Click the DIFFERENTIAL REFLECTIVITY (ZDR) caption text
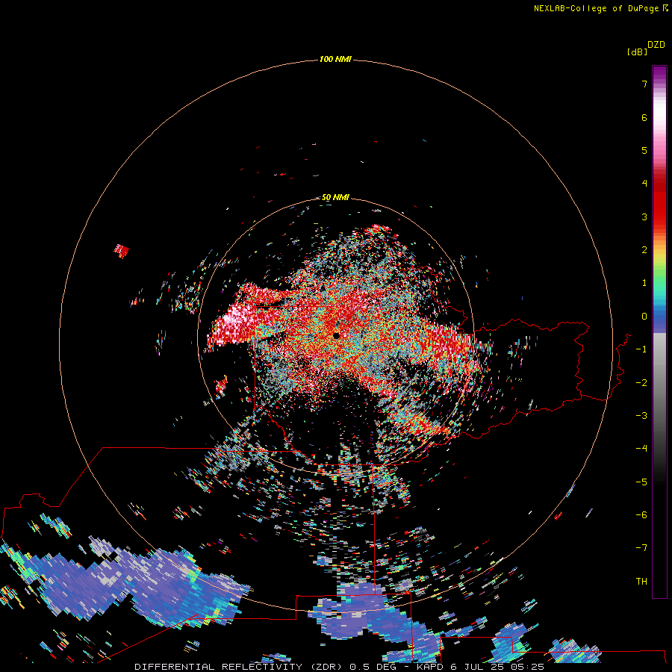 click(238, 667)
